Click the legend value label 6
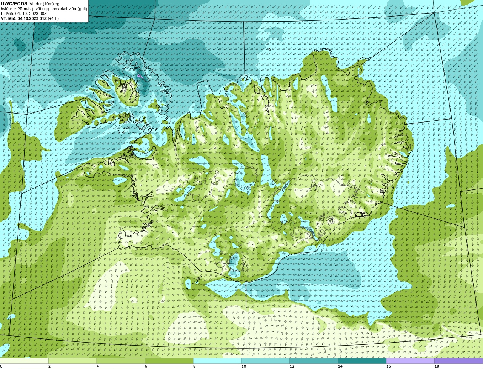The width and height of the screenshot is (483, 369). 146,366
